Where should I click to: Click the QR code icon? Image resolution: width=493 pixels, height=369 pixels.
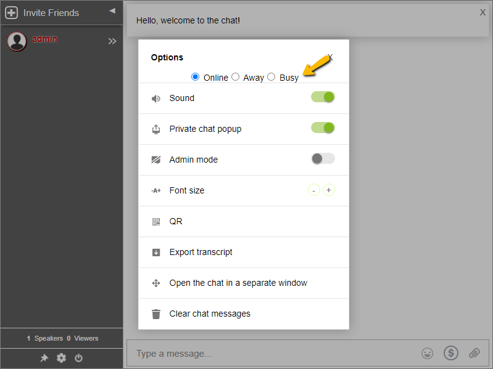[156, 222]
